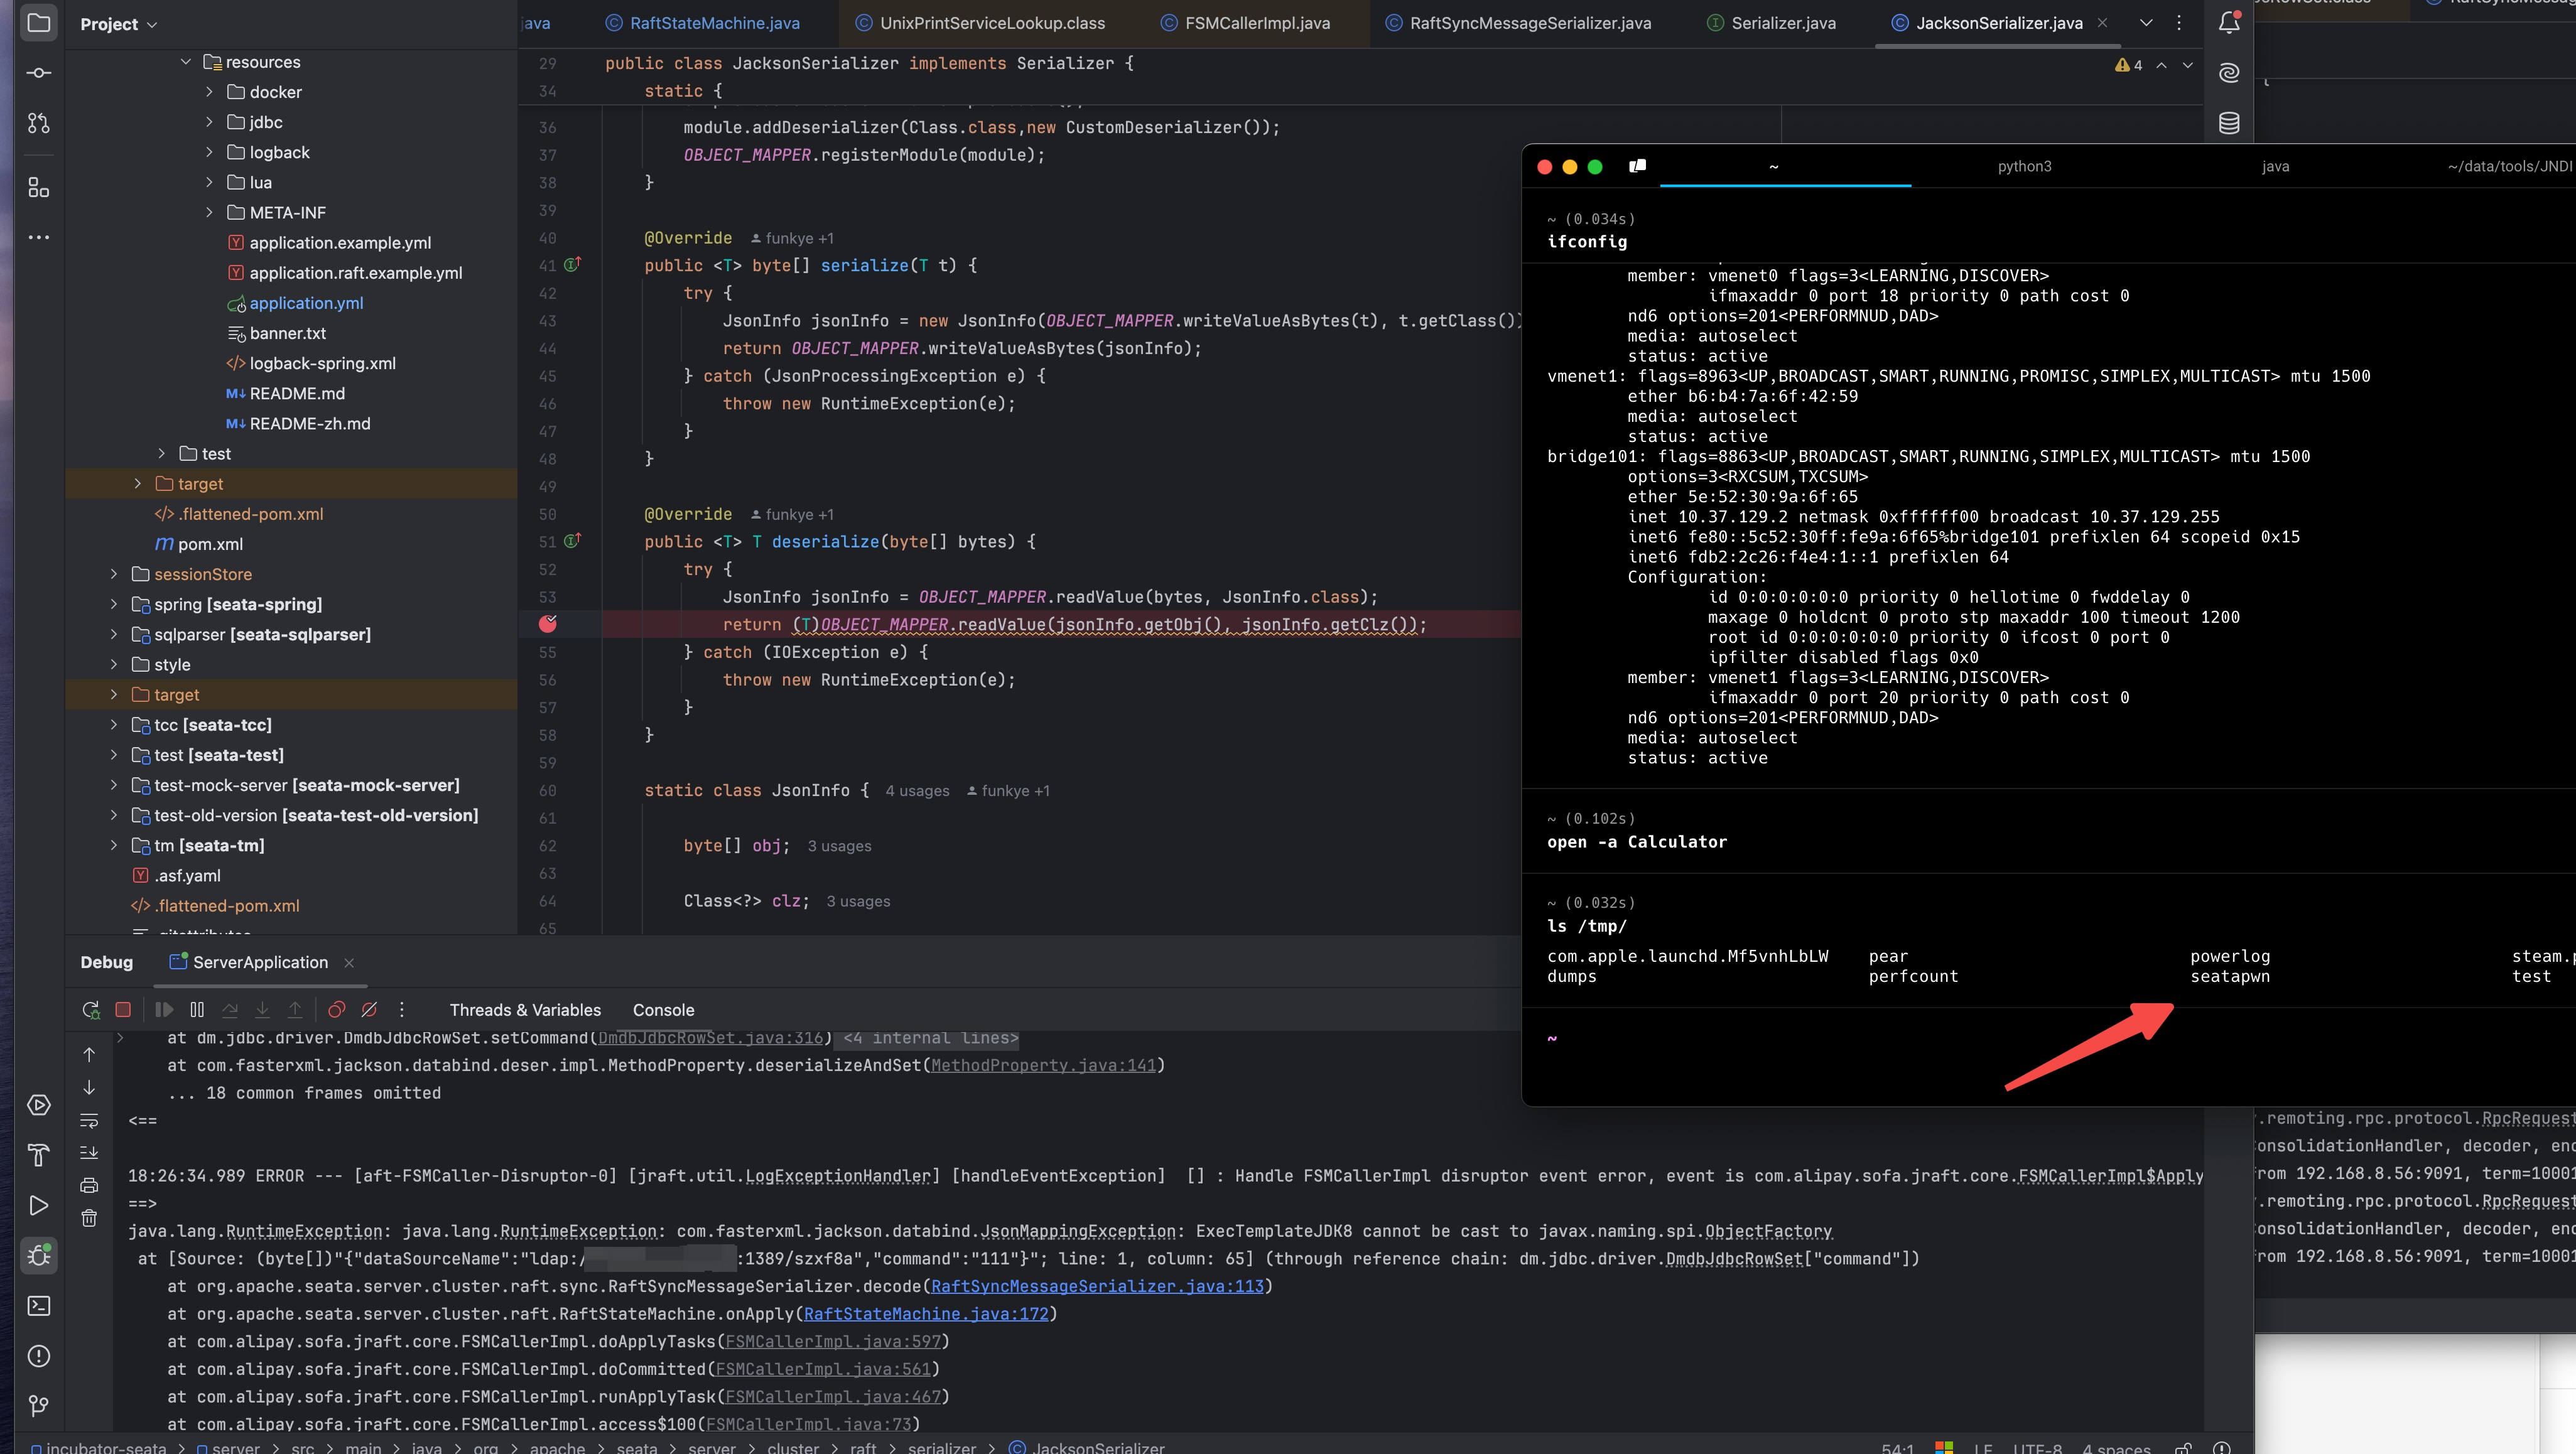The image size is (2576, 1454).
Task: Show hidden editor tabs dropdown
Action: click(x=2146, y=23)
